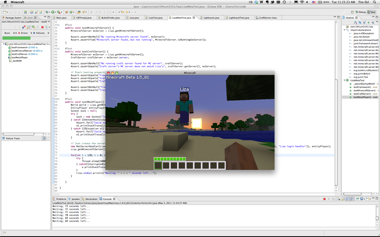Image resolution: width=380 pixels, height=237 pixels.
Task: Stop JUnit test run with red square
Action: click(x=42, y=27)
